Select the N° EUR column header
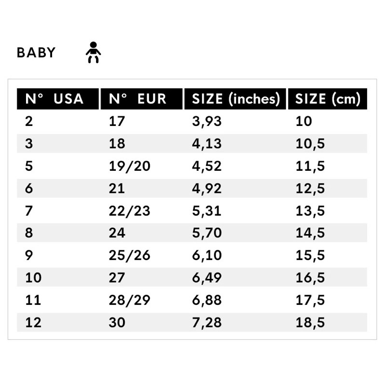The height and width of the screenshot is (386, 386). (141, 99)
